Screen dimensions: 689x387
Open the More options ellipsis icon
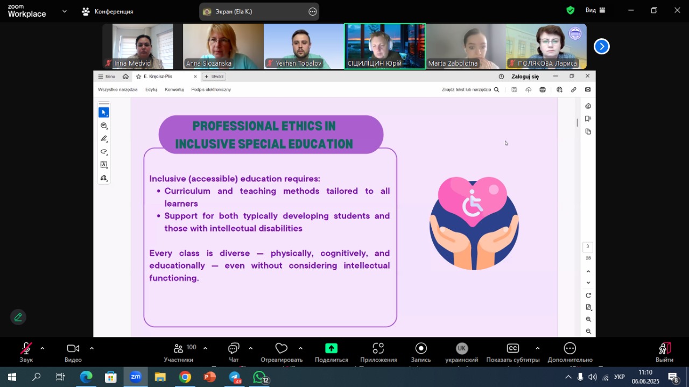point(570,349)
